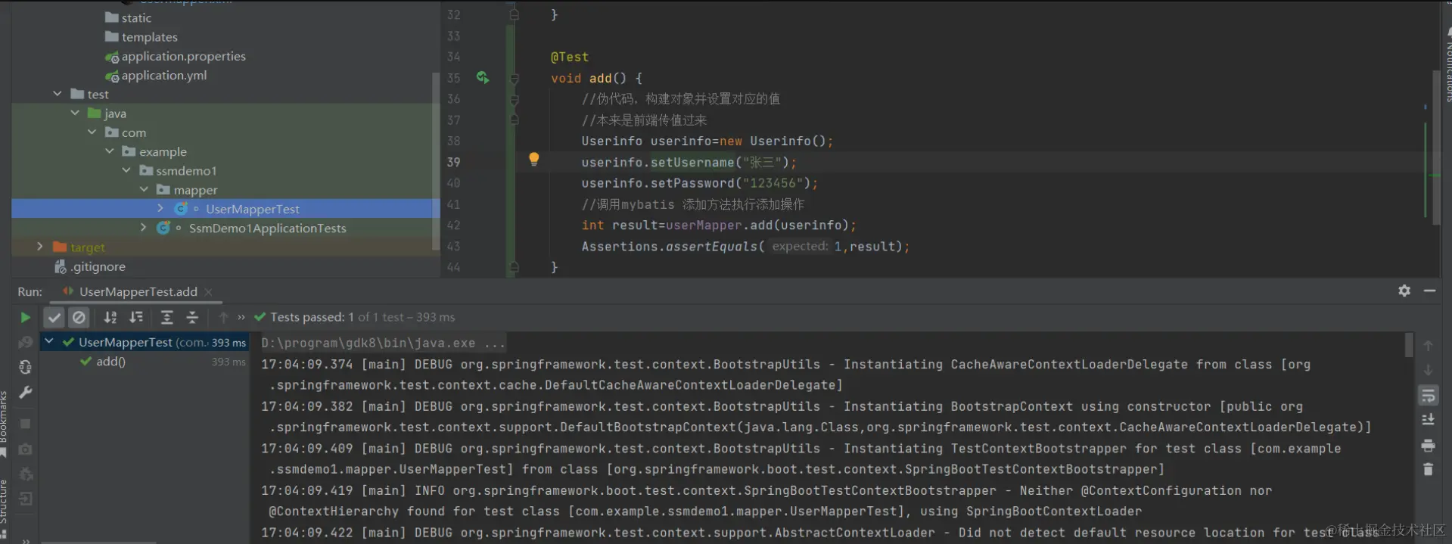Collapse all test tree nodes
Image resolution: width=1452 pixels, height=544 pixels.
point(192,318)
